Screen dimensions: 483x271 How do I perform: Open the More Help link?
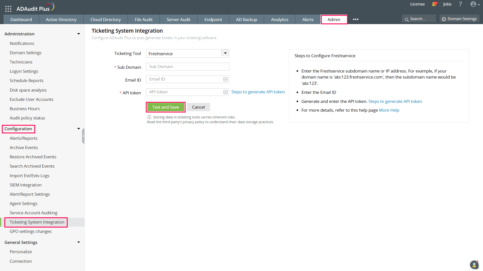pyautogui.click(x=389, y=110)
